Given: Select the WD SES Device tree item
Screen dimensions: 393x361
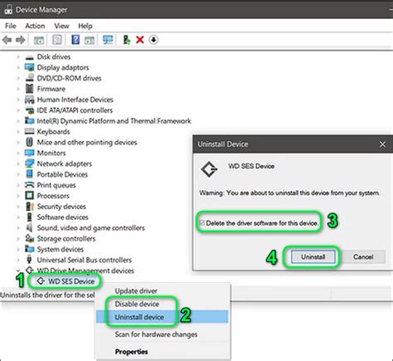Looking at the screenshot, I should (71, 281).
